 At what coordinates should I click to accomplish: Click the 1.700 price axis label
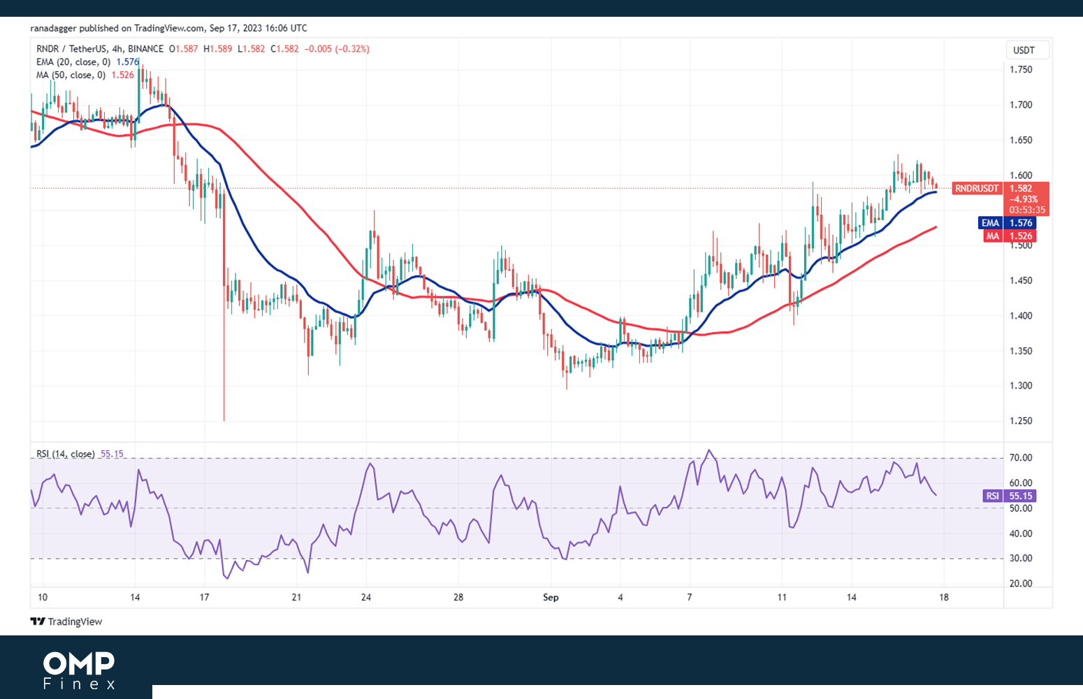tap(1021, 105)
